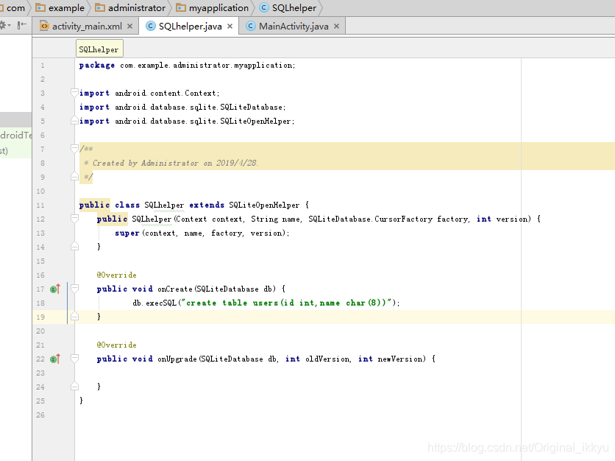
Task: Collapse the import statements fold marker
Action: tap(74, 93)
